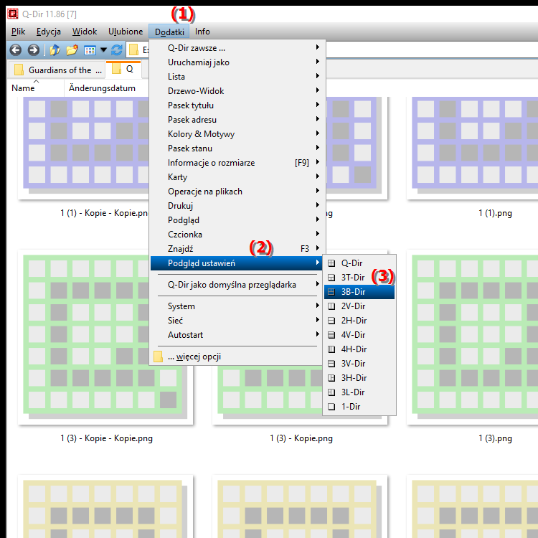Image resolution: width=538 pixels, height=538 pixels.
Task: Expand the Kolory & Motywy submenu
Action: 237,134
